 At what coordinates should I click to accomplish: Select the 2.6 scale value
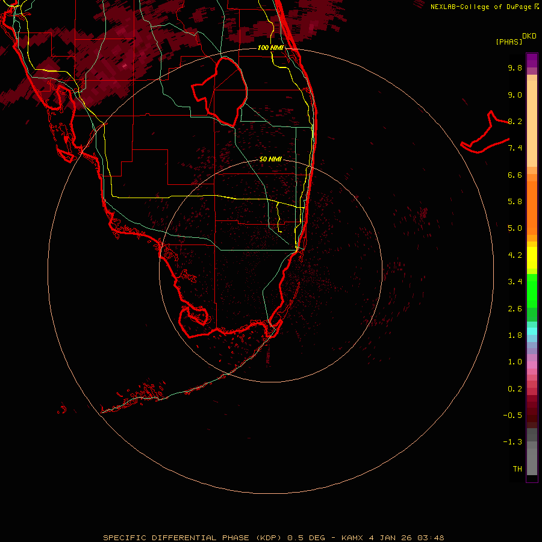(515, 309)
